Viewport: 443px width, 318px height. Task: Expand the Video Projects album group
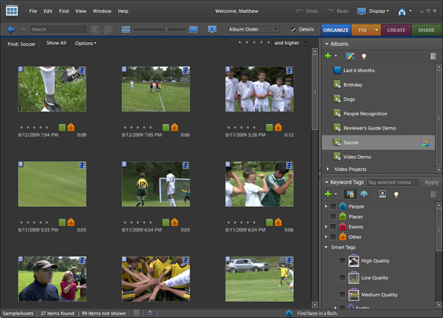(x=328, y=169)
